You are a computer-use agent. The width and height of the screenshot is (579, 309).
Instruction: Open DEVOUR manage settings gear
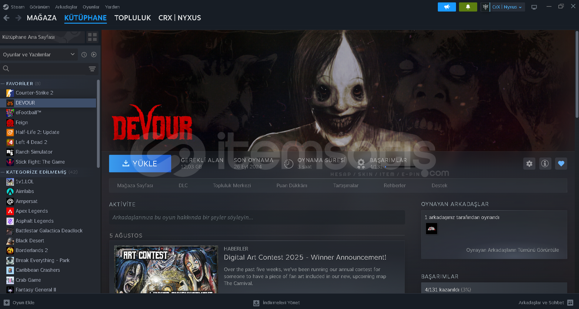pos(529,164)
